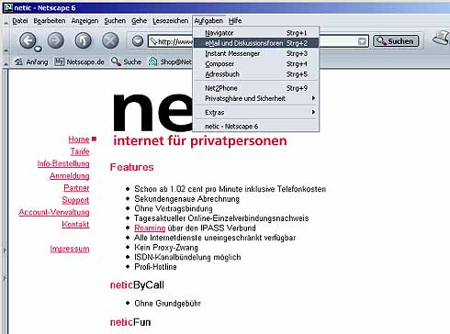Screen dimensions: 450x334
Task: Open the Netscape.de bookmark
Action: tap(79, 61)
